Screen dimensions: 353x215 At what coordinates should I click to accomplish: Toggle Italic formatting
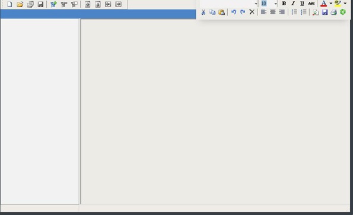click(x=293, y=4)
